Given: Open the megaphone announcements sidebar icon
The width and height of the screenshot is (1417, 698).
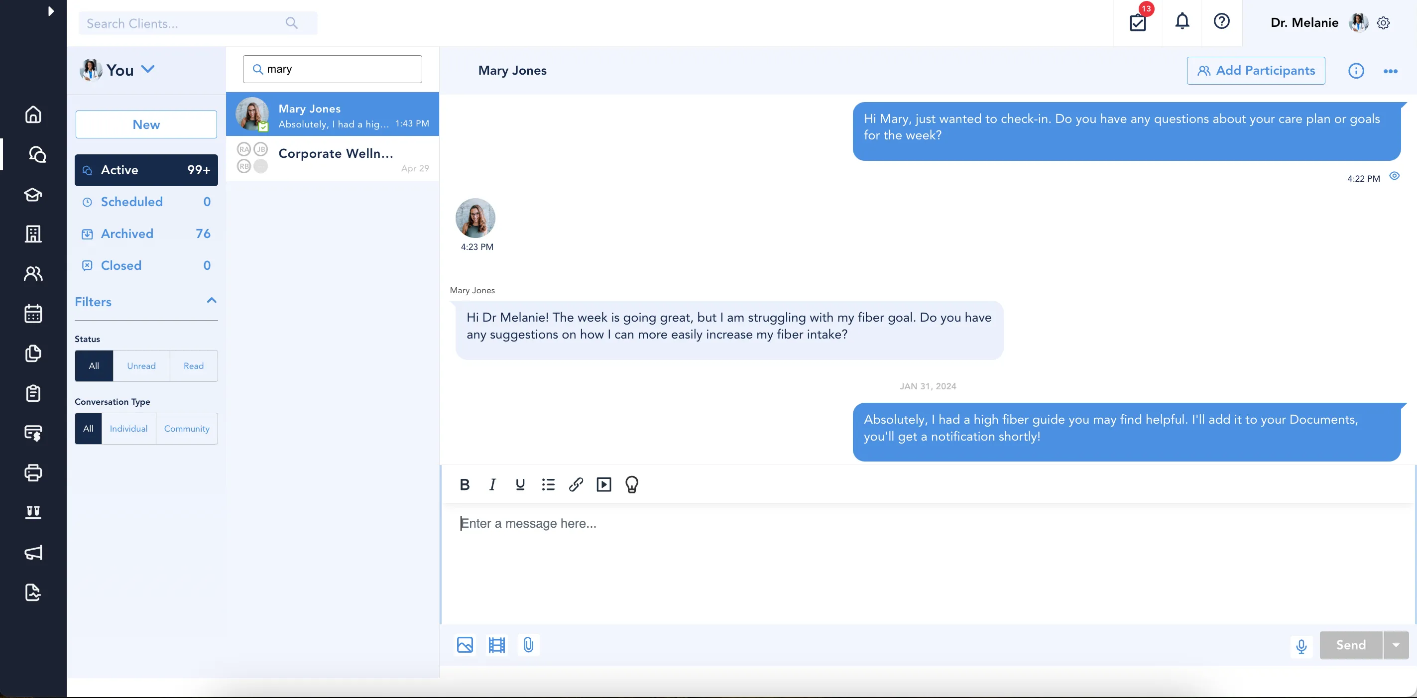Looking at the screenshot, I should click(33, 553).
